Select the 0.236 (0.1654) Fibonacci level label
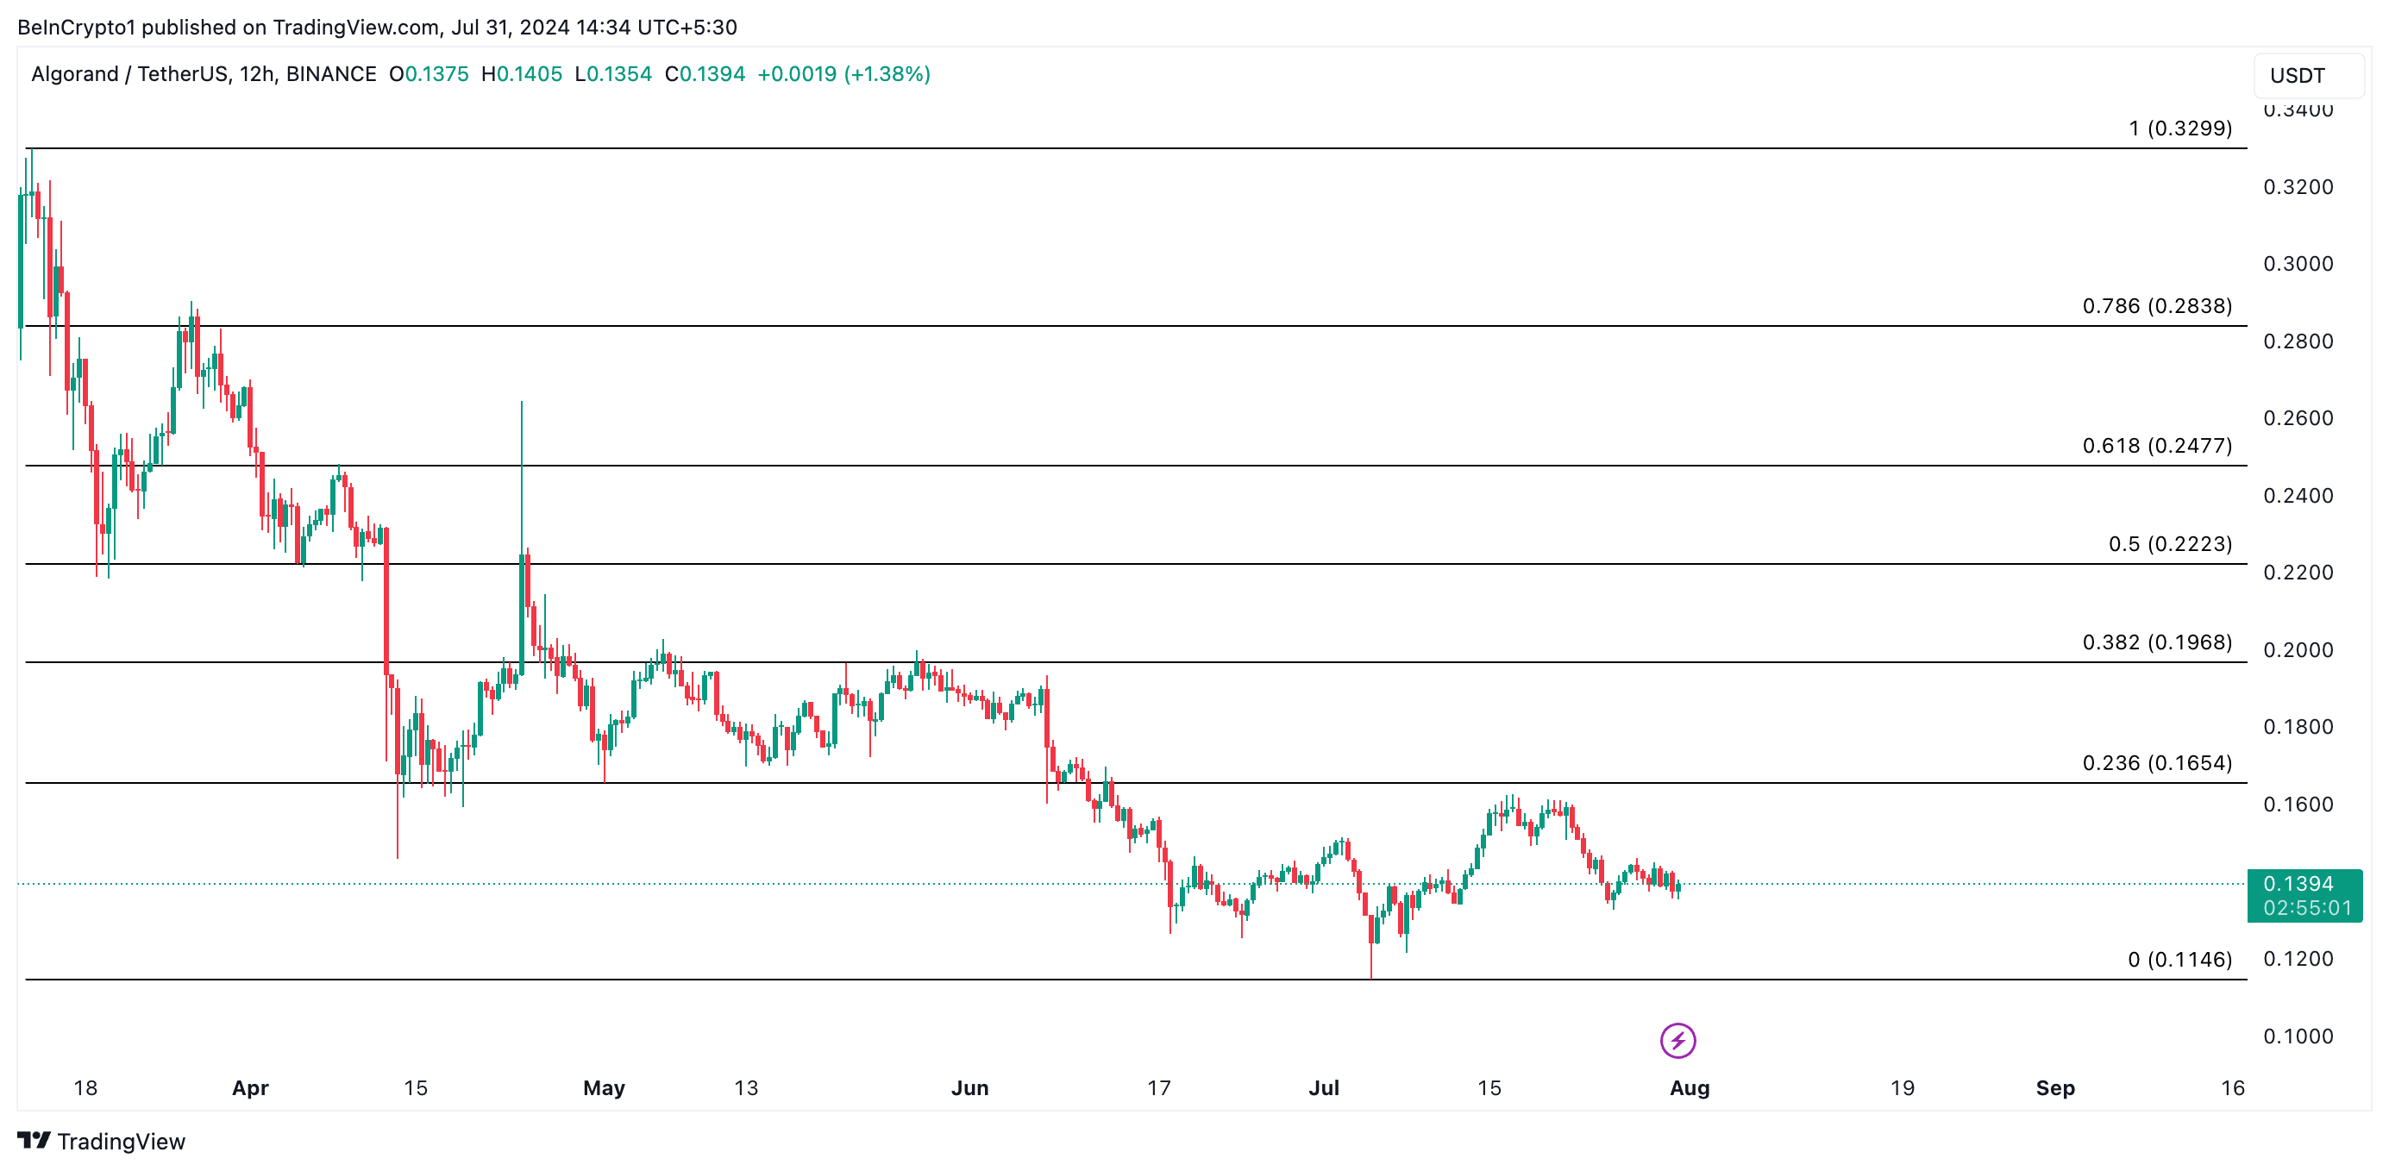The image size is (2389, 1171). [2156, 763]
